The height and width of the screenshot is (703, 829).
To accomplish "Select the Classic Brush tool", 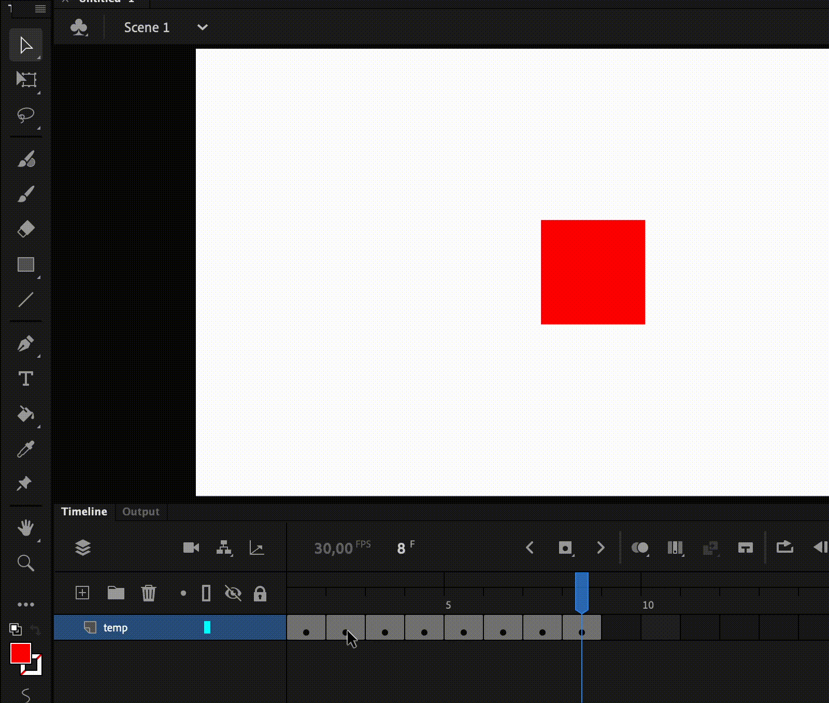I will (x=26, y=194).
